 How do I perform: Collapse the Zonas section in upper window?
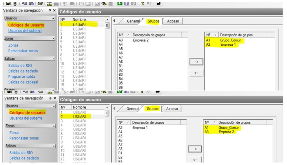53,39
